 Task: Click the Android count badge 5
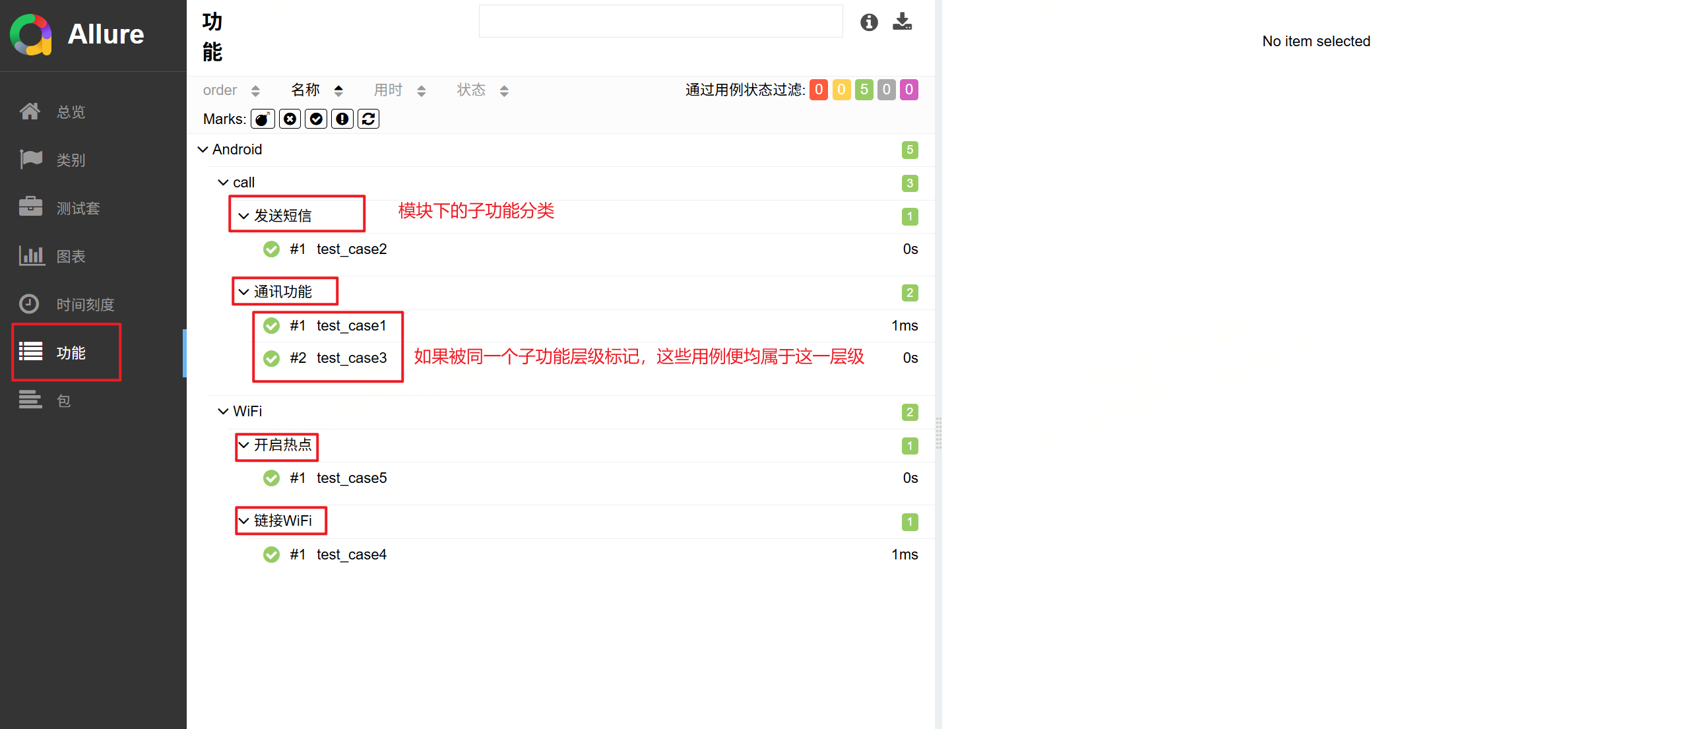coord(910,150)
